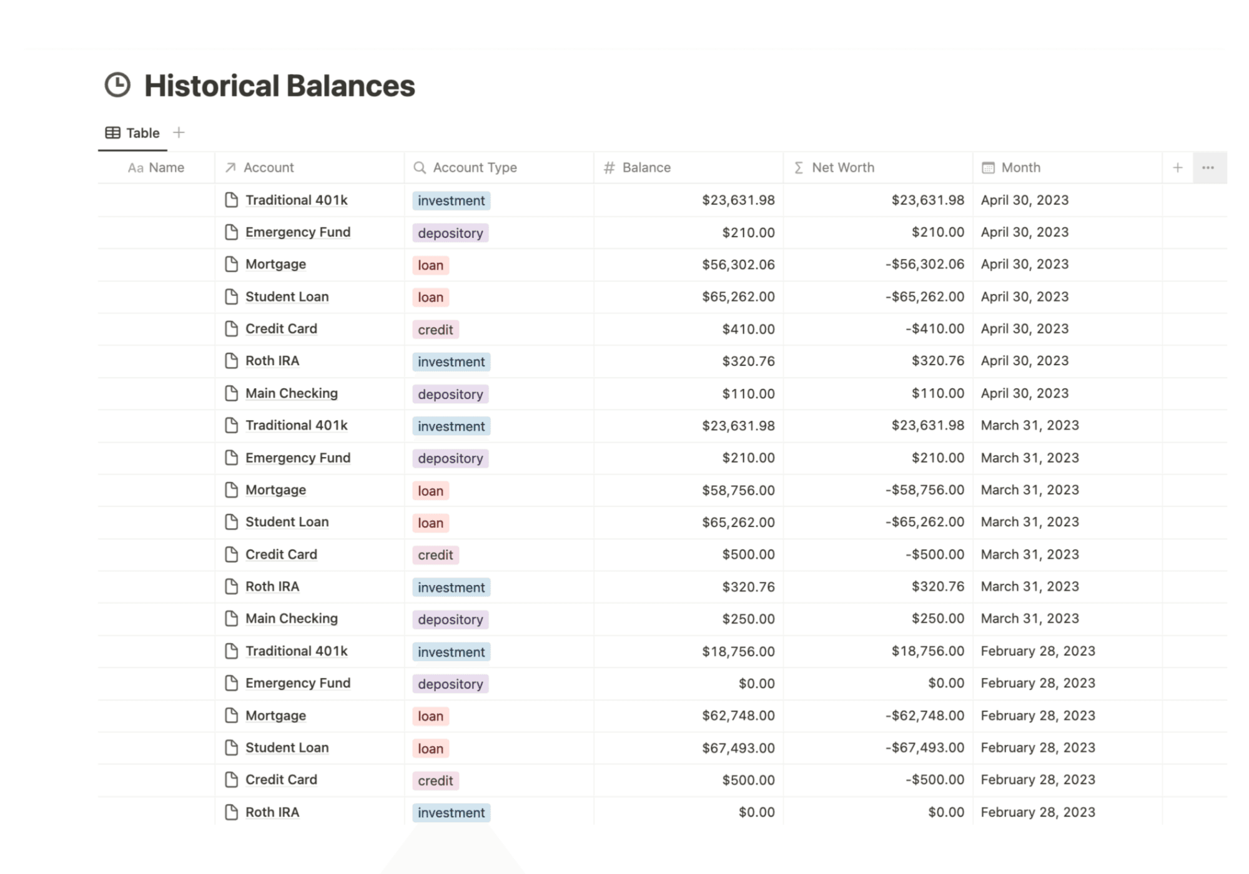Click the sigma icon on the Net Worth column
This screenshot has height=874, width=1249.
798,167
